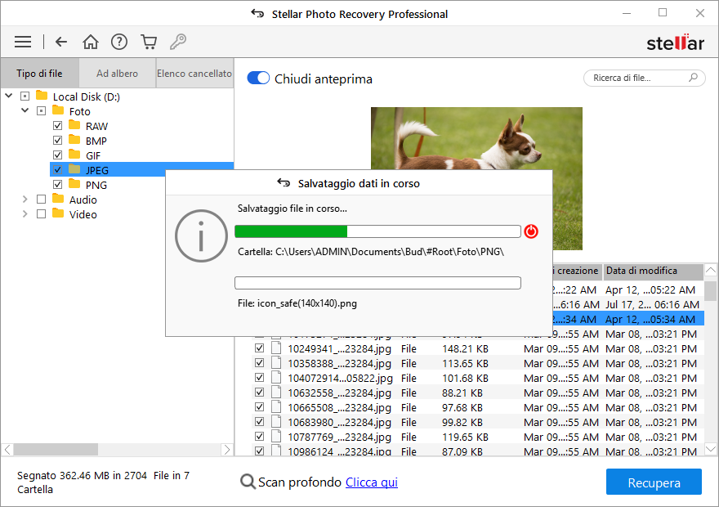
Task: Switch to the Ad albero tab
Action: coord(117,74)
